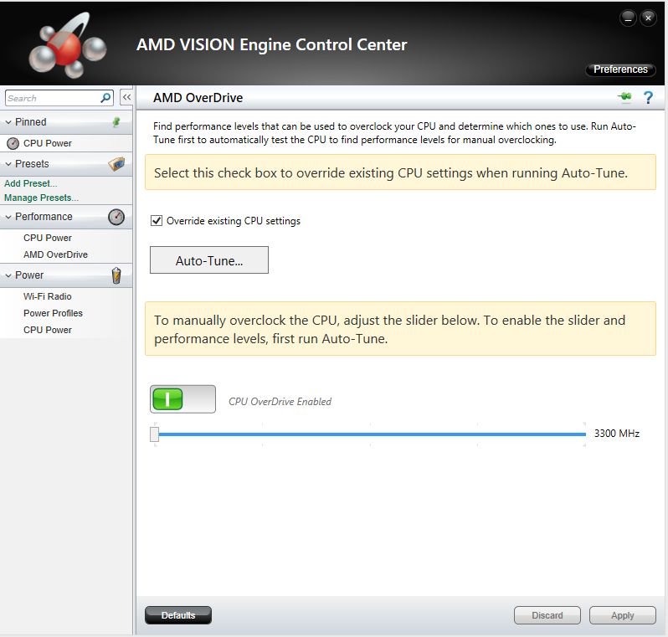668x637 pixels.
Task: Turn off the CPU OverDrive toggle
Action: tap(182, 399)
